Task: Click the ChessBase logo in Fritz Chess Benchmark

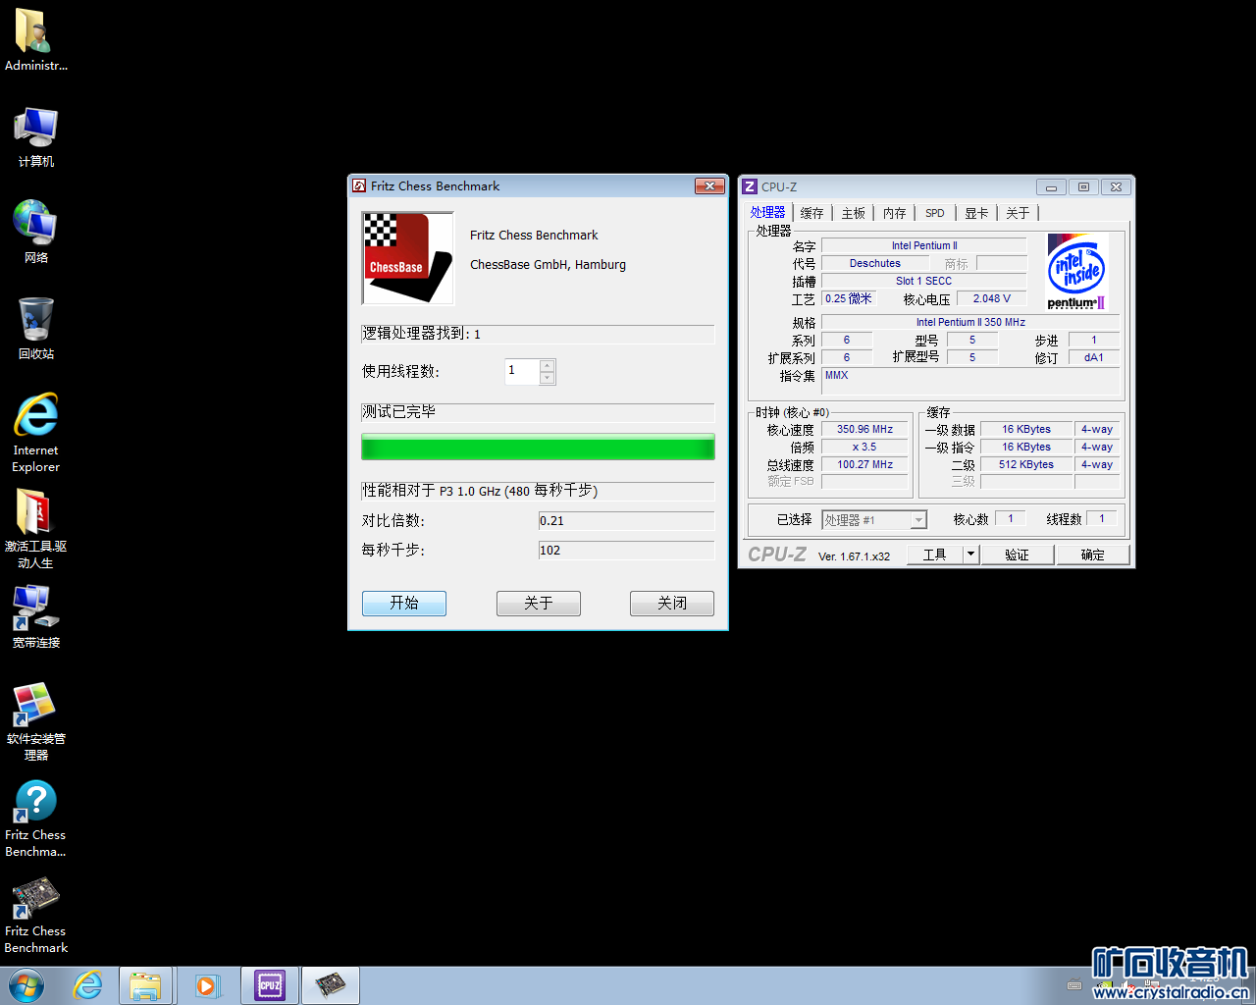Action: pyautogui.click(x=407, y=258)
